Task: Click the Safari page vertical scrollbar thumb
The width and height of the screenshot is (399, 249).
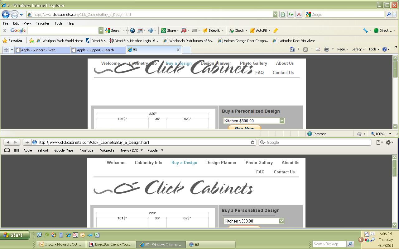Action: 395,169
